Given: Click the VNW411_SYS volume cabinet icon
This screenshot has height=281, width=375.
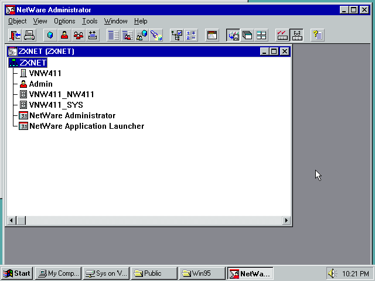Looking at the screenshot, I should coord(23,105).
